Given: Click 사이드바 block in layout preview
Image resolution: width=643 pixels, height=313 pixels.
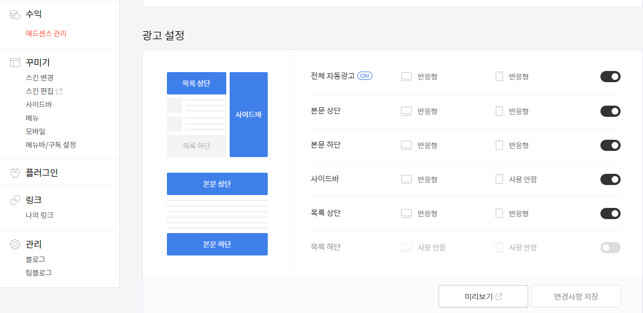Looking at the screenshot, I should 249,115.
